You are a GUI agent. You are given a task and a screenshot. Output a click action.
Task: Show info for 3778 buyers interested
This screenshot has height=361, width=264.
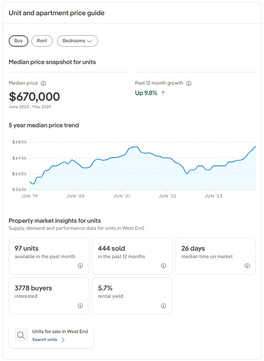pos(80,306)
